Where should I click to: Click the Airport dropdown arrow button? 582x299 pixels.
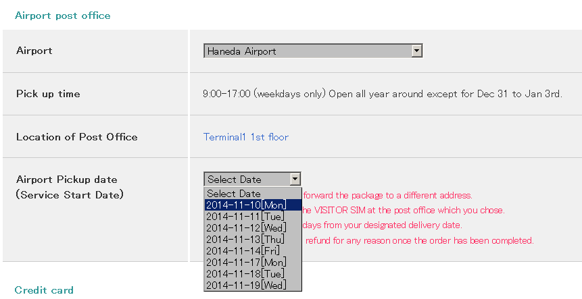(417, 51)
